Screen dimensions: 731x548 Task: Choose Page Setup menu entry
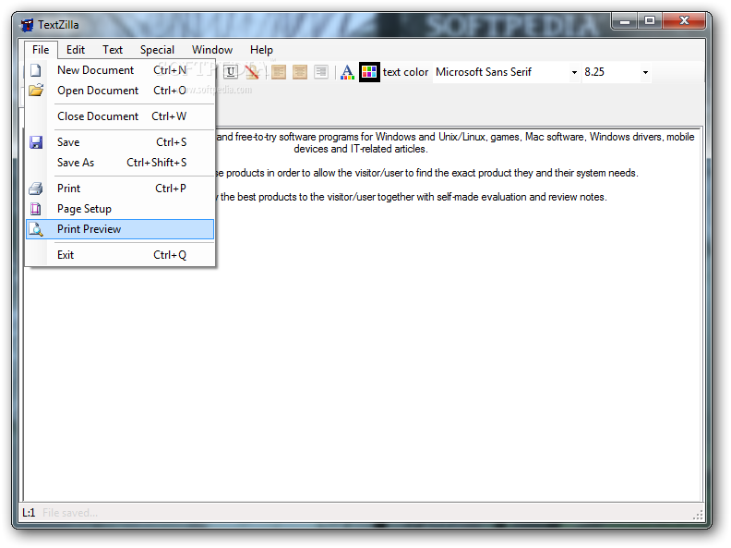tap(120, 209)
